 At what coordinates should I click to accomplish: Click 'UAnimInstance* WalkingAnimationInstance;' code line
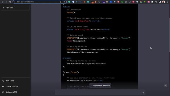pyautogui.click(x=87, y=64)
